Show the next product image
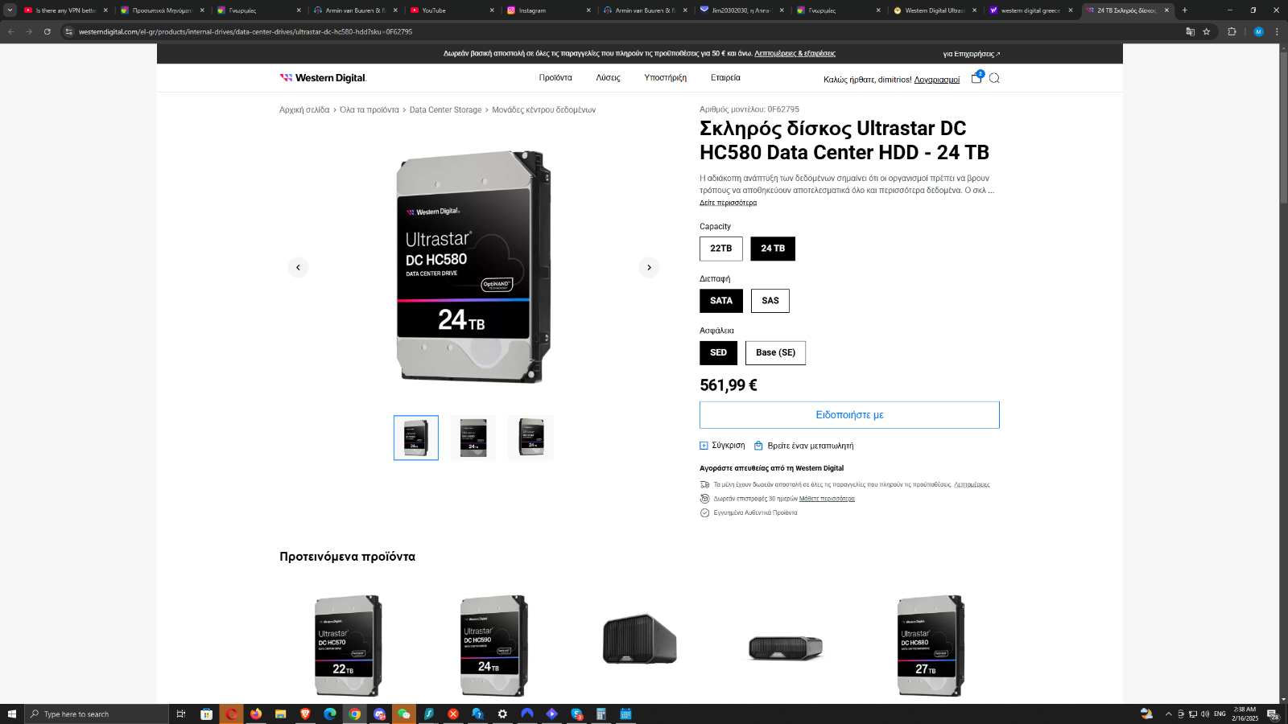The width and height of the screenshot is (1288, 724). [x=649, y=267]
